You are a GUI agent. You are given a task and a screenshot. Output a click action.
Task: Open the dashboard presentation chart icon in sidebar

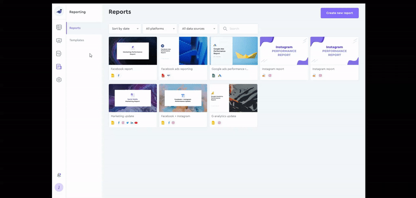(59, 41)
